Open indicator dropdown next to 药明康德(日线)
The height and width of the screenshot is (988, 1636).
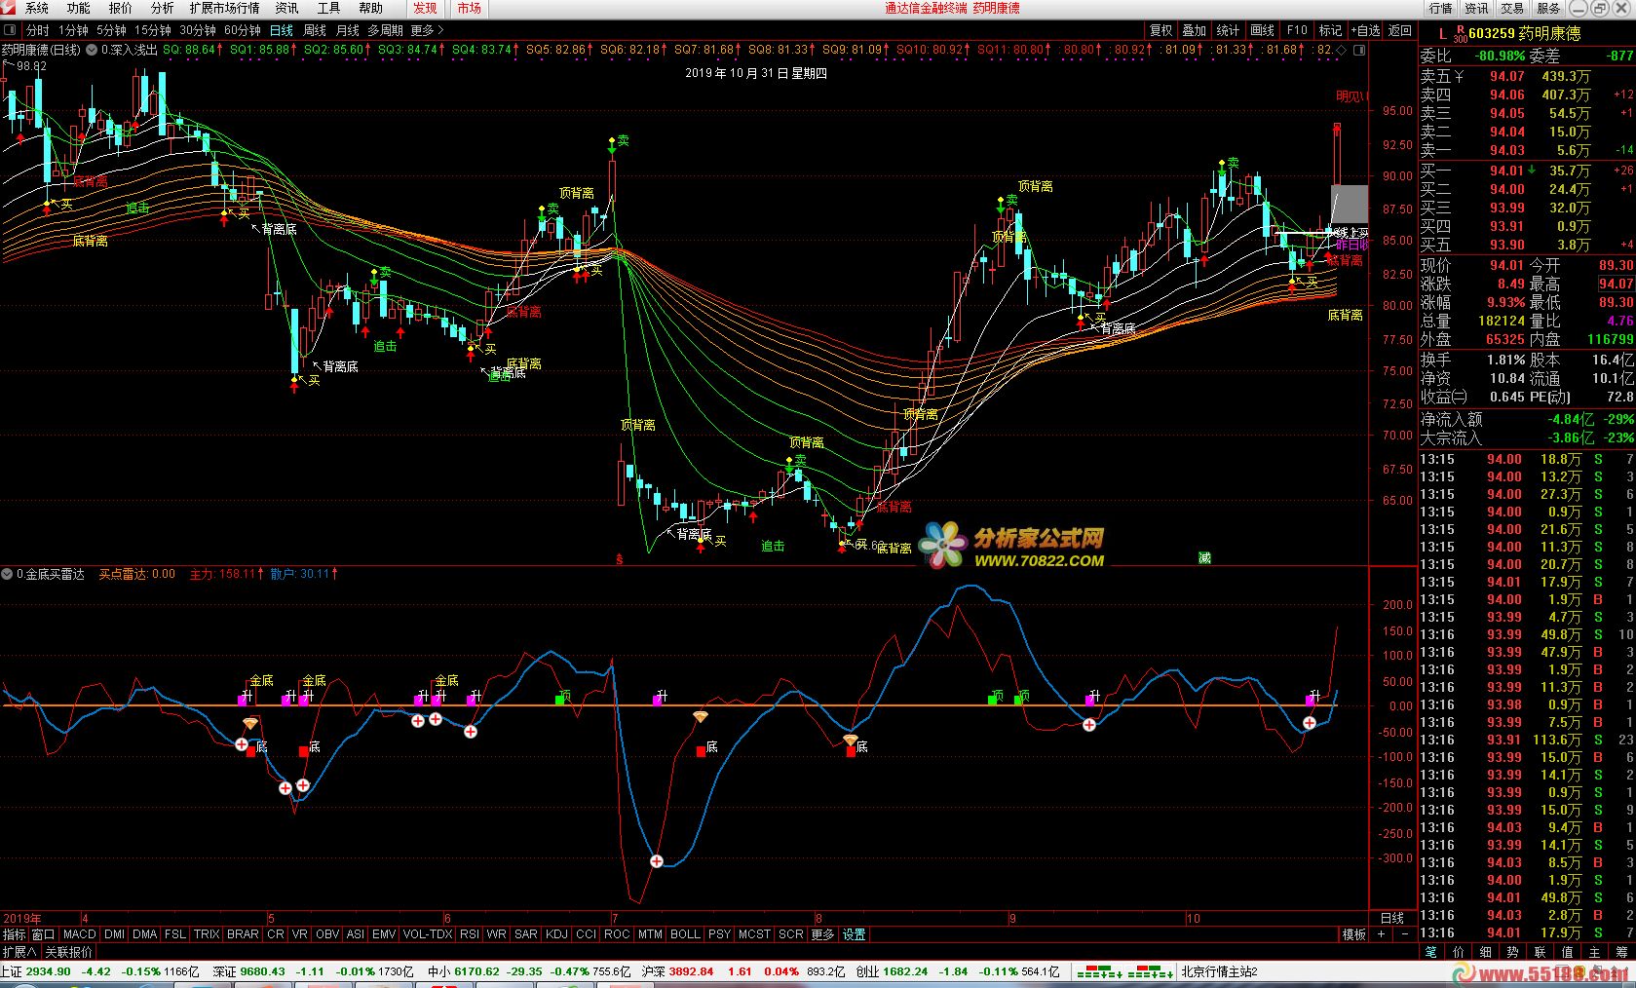pyautogui.click(x=91, y=50)
